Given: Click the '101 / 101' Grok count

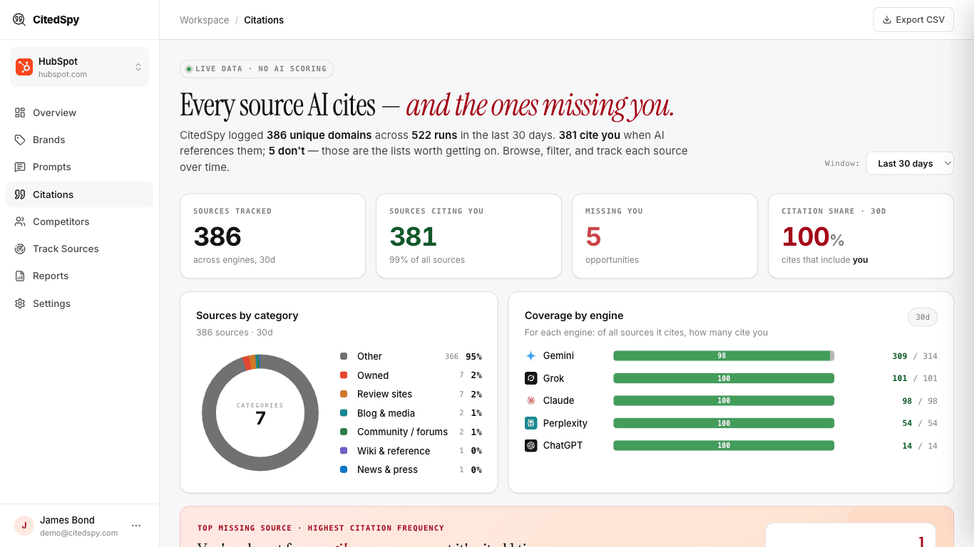Looking at the screenshot, I should (915, 378).
